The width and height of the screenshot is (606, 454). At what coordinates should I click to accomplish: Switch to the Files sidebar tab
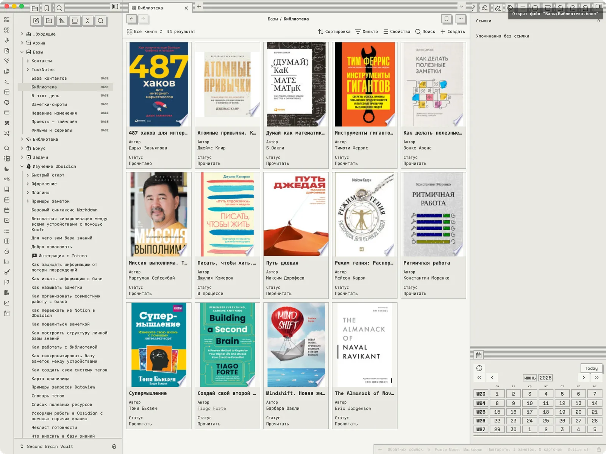click(x=34, y=8)
